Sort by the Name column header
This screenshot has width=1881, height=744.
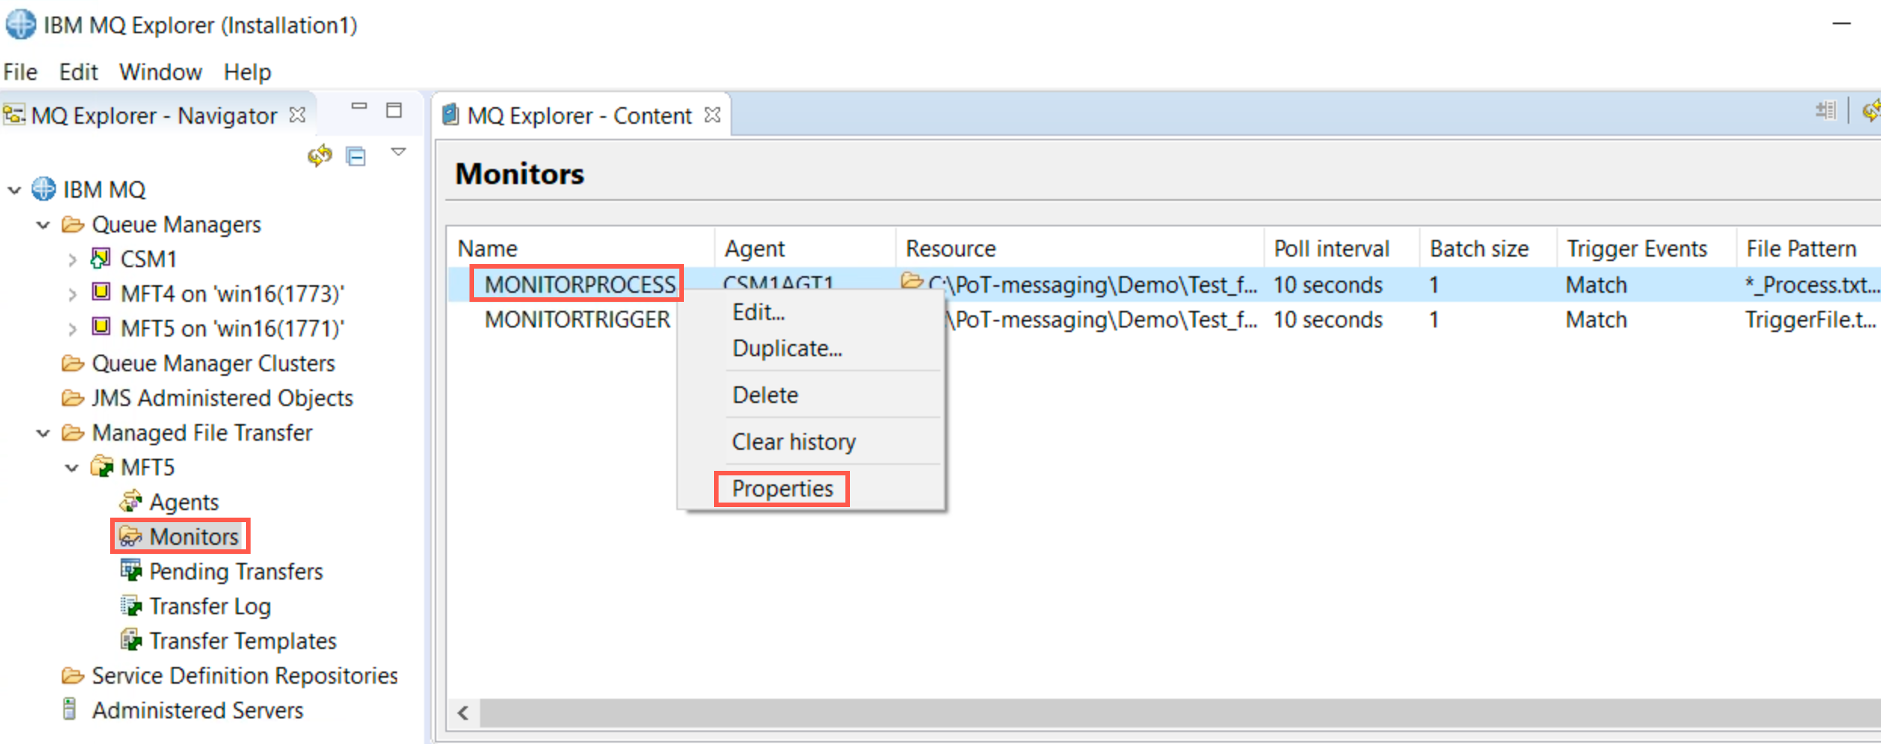coord(581,248)
